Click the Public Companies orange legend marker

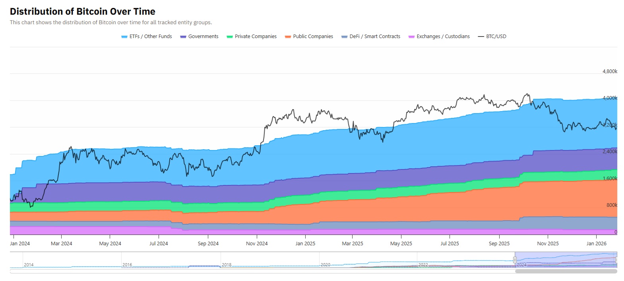(288, 37)
